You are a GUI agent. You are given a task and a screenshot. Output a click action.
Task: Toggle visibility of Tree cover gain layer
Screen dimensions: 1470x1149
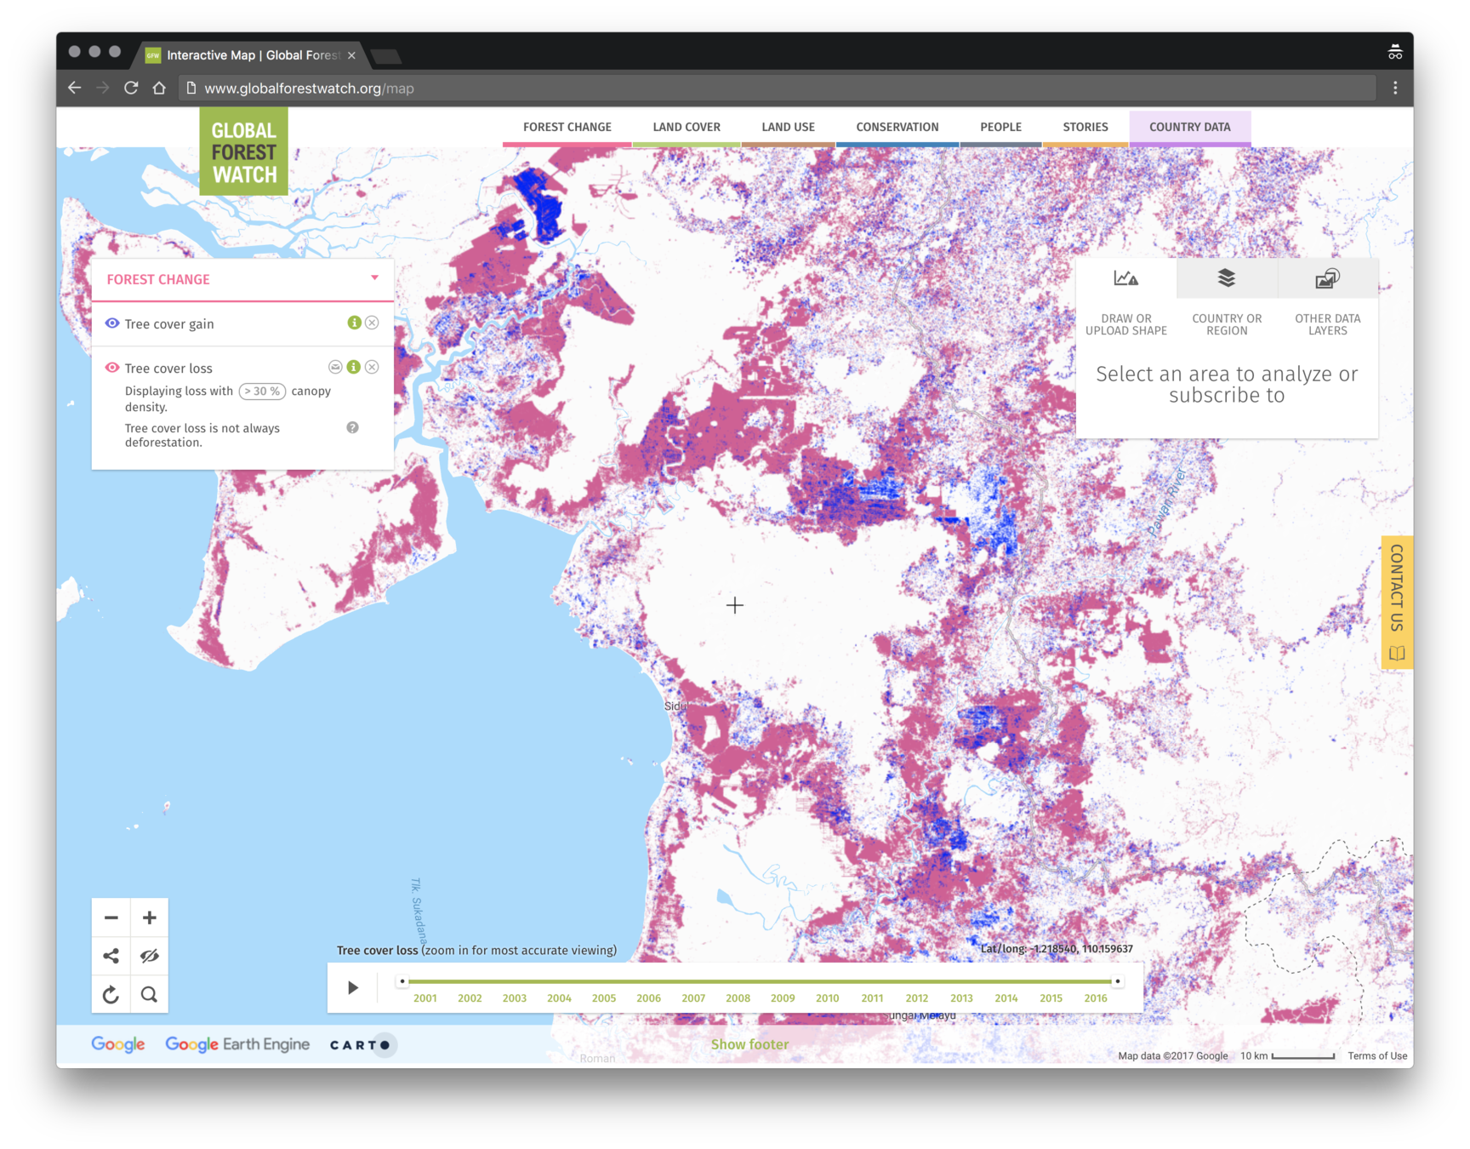coord(111,323)
